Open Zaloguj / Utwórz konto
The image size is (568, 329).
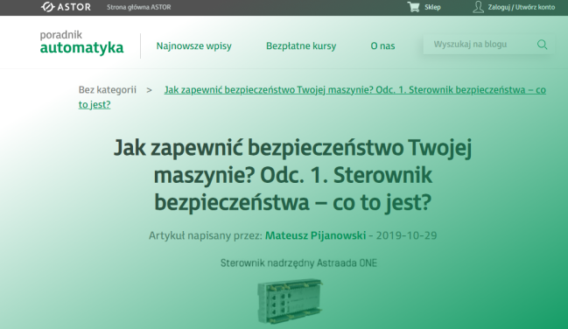coord(522,7)
